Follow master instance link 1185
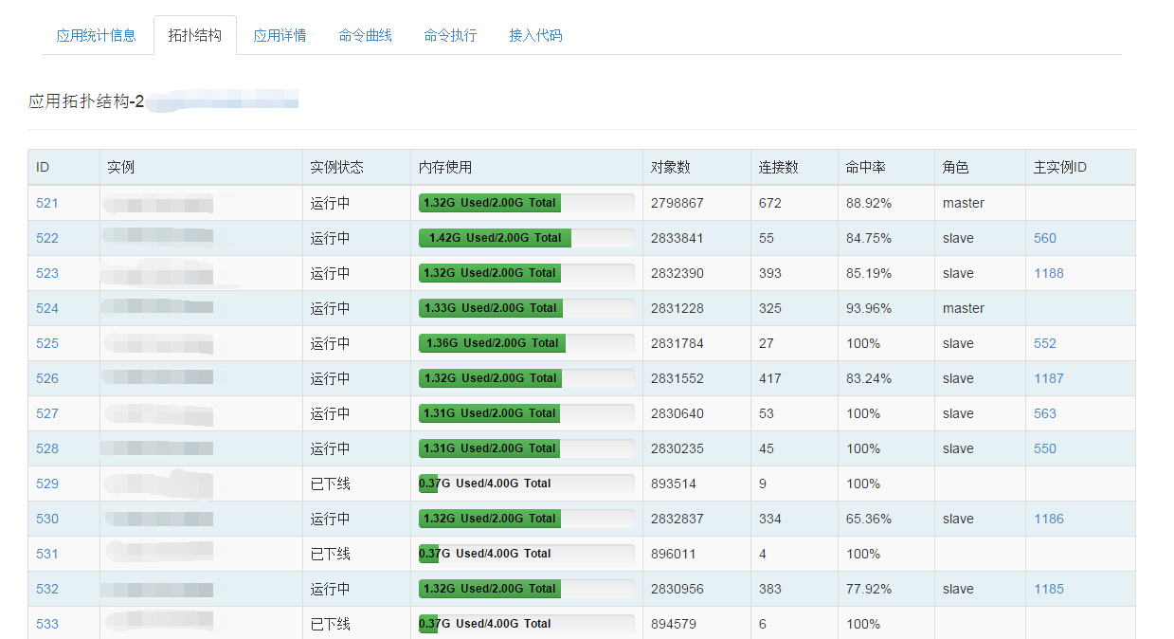 (1049, 589)
